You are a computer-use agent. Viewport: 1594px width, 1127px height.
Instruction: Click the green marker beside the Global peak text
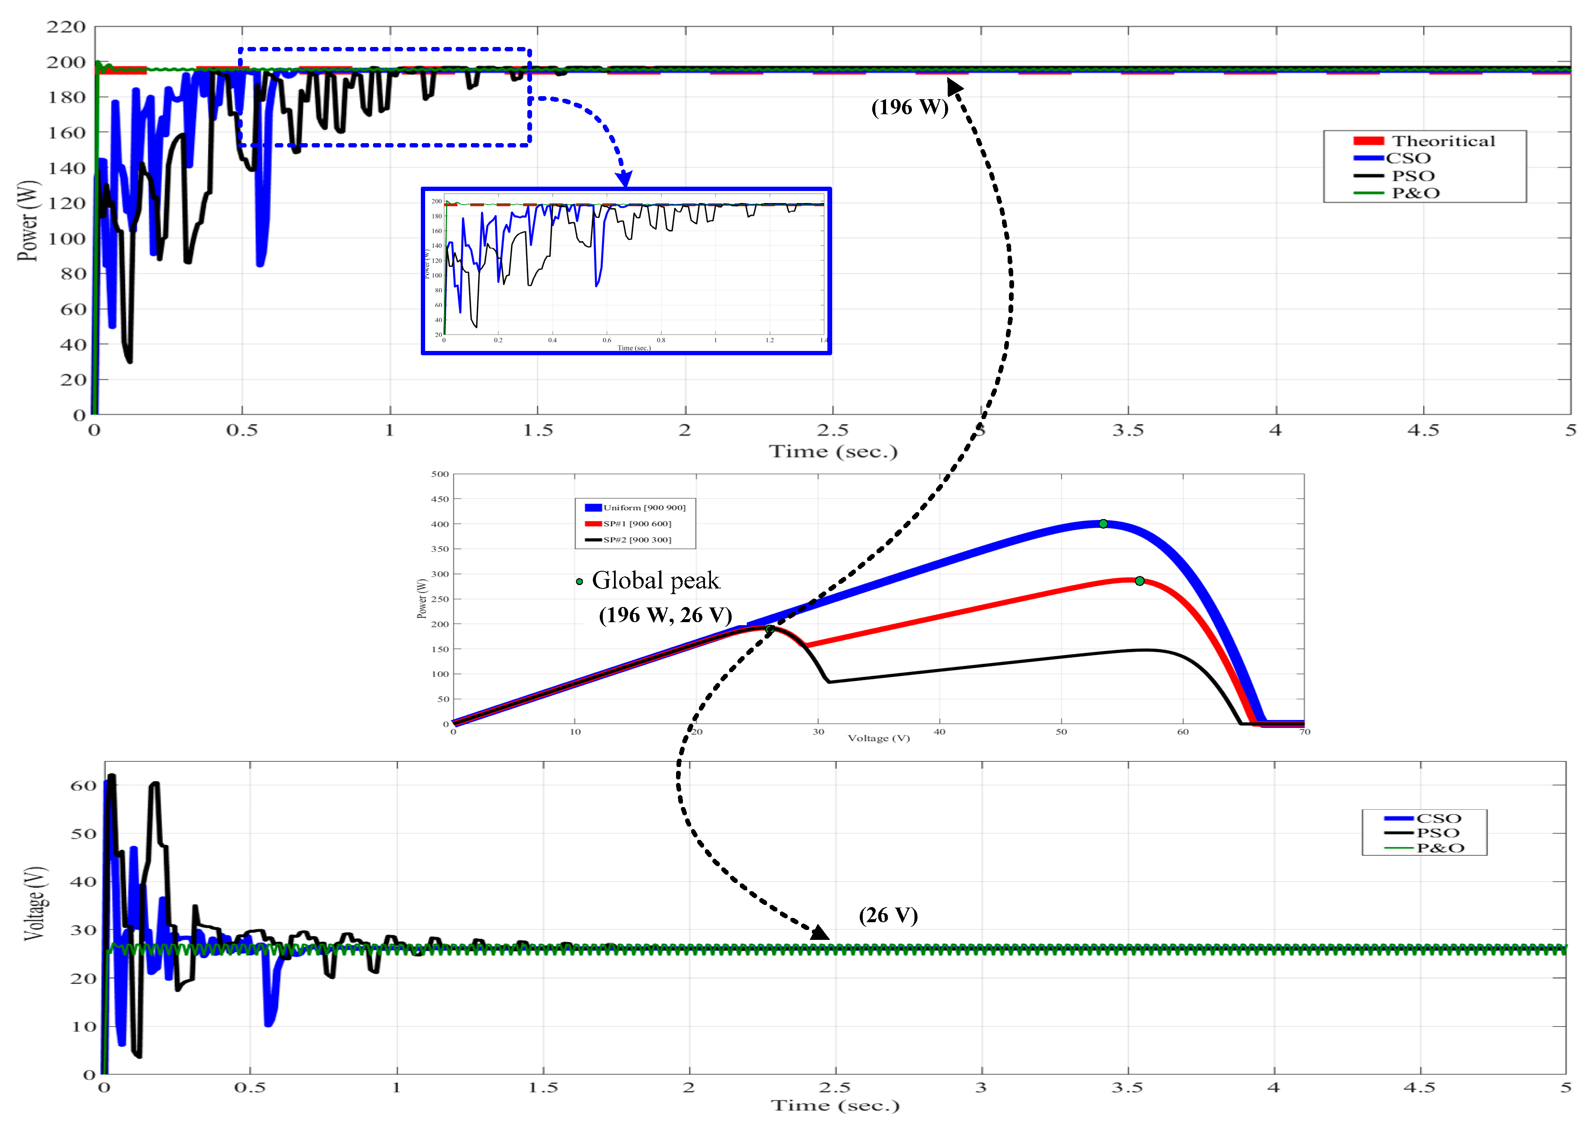(x=579, y=581)
